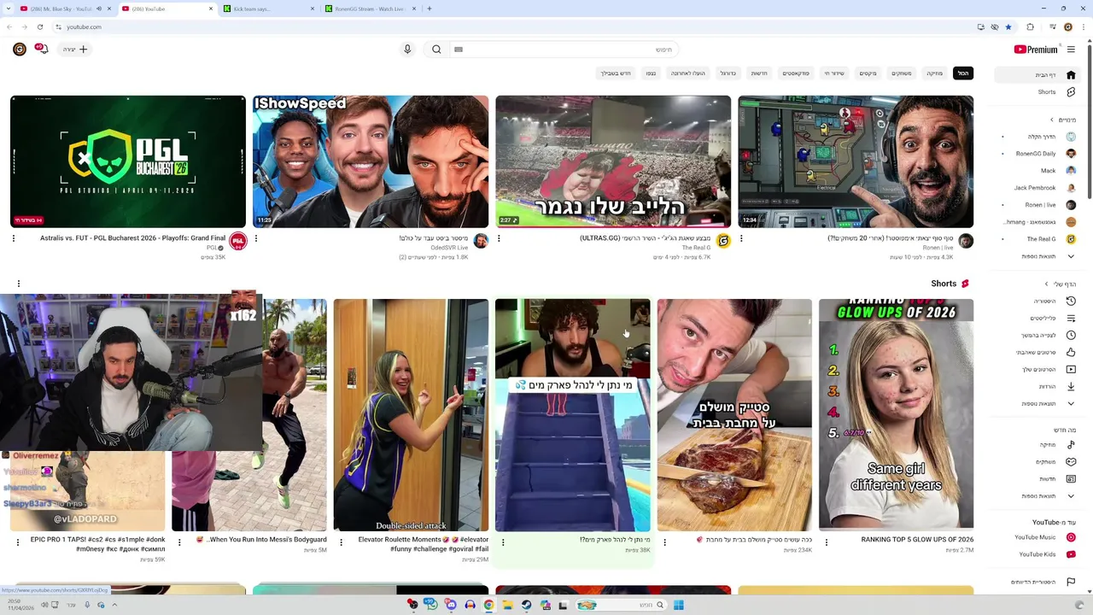Screen dimensions: 1093x615
Task: Open the Your page section header
Action: coord(1061,284)
